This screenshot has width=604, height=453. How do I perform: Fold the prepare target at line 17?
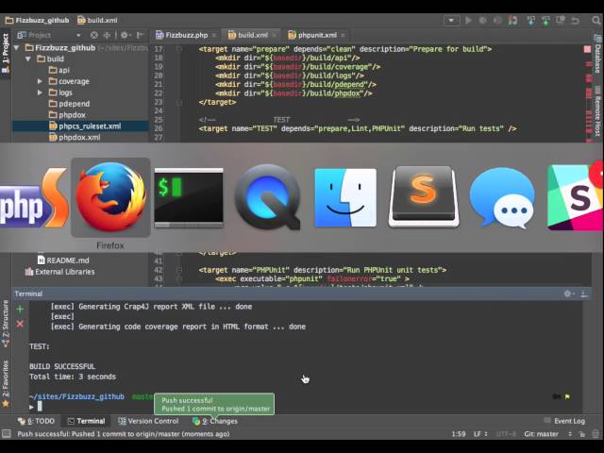(179, 49)
